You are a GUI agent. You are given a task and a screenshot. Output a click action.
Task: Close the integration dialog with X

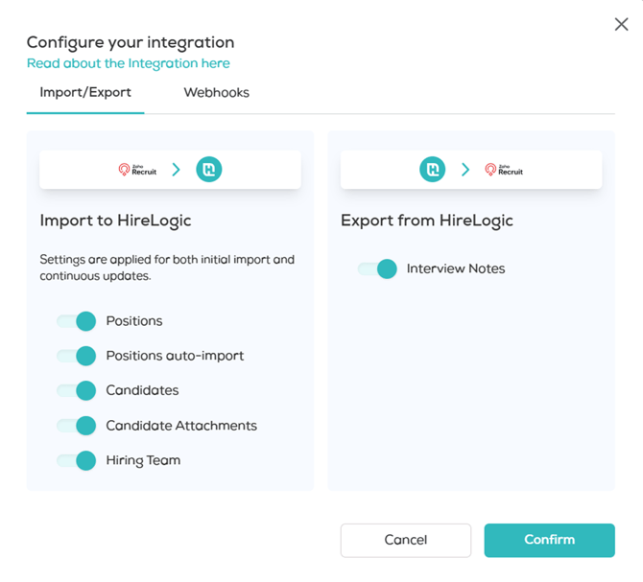tap(621, 25)
